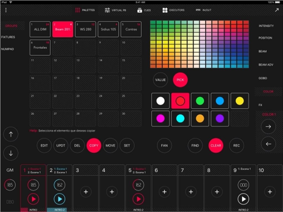Play the white executor 9 button
Image resolution: width=283 pixels, height=212 pixels.
[243, 199]
